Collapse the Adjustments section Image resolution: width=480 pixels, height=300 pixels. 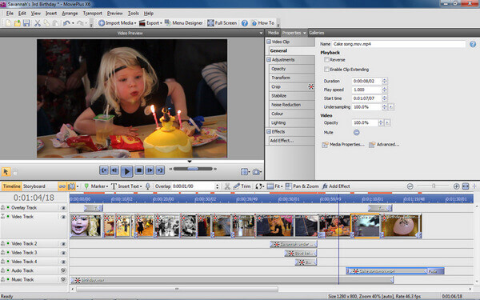coord(269,60)
